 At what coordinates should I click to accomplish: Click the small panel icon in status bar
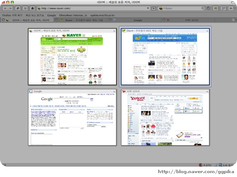[x=216, y=165]
